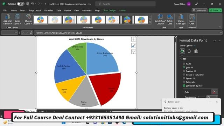Click Saeed Abbas account avatar
224x126 pixels.
pyautogui.click(x=189, y=4)
